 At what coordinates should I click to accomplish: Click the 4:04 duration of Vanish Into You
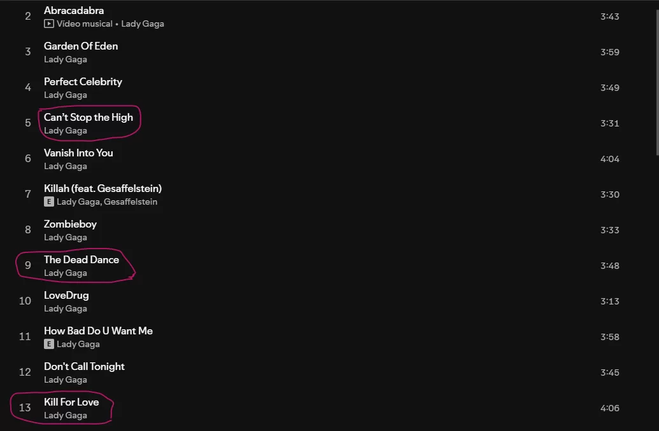click(x=609, y=159)
